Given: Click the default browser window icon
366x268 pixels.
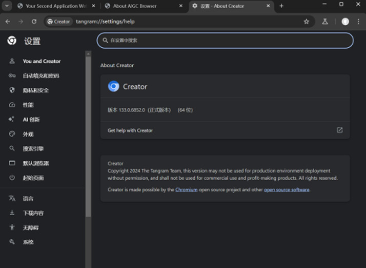Looking at the screenshot, I should [12, 163].
